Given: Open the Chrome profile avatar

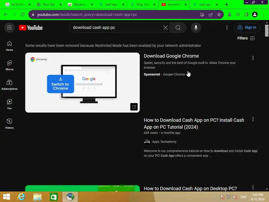Looking at the screenshot, I should click(x=255, y=15).
